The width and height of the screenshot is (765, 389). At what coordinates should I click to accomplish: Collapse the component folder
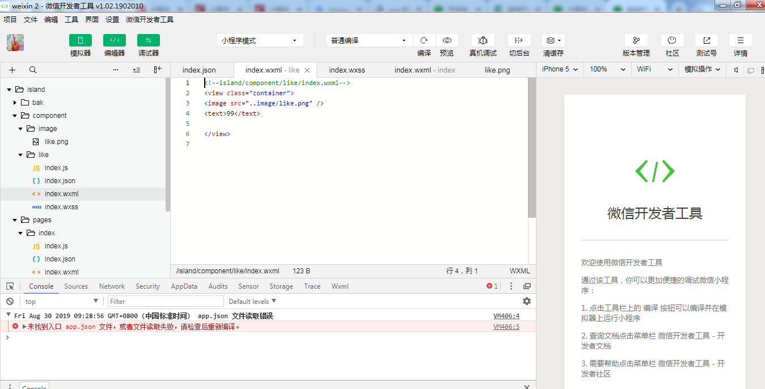coord(15,116)
